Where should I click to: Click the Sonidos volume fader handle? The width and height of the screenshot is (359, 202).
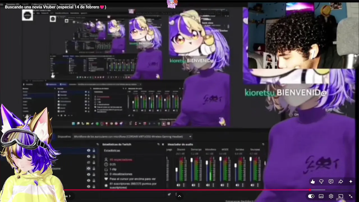[236, 166]
